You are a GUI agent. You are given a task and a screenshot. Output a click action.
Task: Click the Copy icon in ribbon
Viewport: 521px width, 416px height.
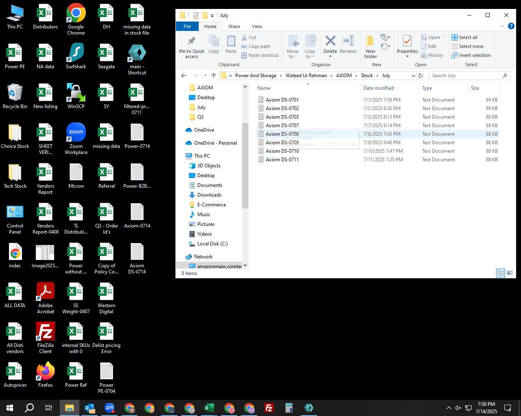pyautogui.click(x=214, y=45)
